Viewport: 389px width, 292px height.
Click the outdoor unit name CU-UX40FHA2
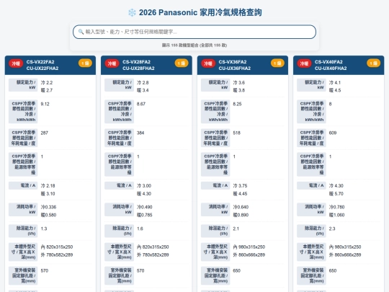click(331, 68)
